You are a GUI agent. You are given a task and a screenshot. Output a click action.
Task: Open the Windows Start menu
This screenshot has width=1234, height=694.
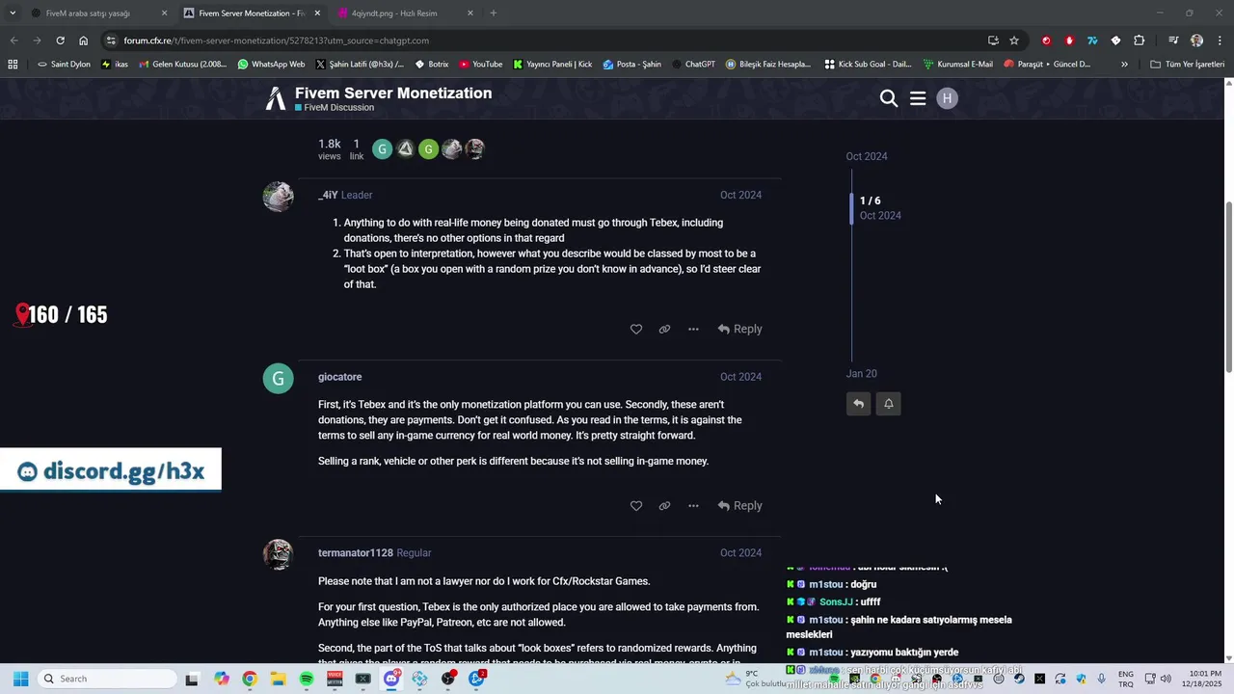20,679
